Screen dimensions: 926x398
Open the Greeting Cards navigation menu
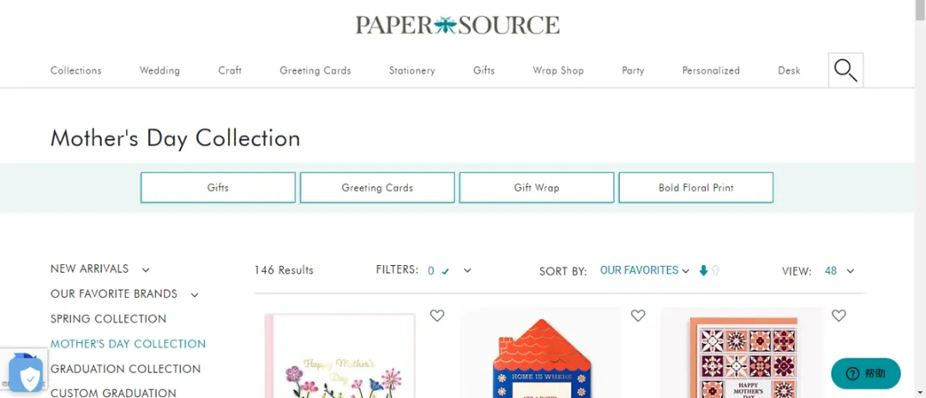click(316, 70)
